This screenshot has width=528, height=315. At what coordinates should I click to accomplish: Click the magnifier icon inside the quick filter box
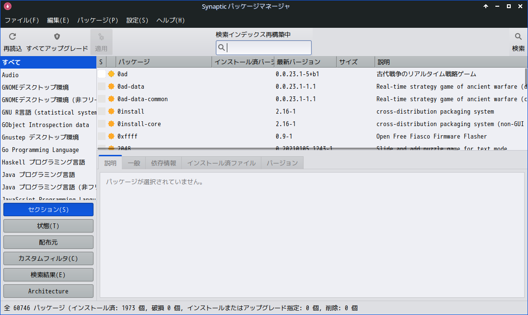(221, 47)
